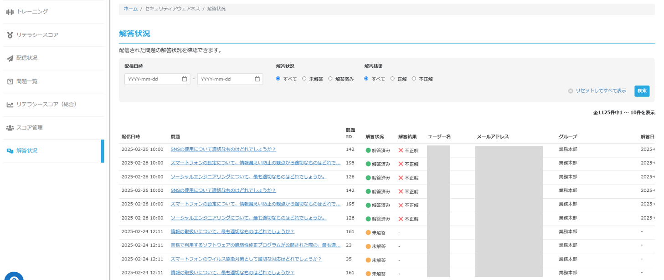The image size is (664, 280).
Task: Open calendar picker on start date field
Action: (x=185, y=79)
